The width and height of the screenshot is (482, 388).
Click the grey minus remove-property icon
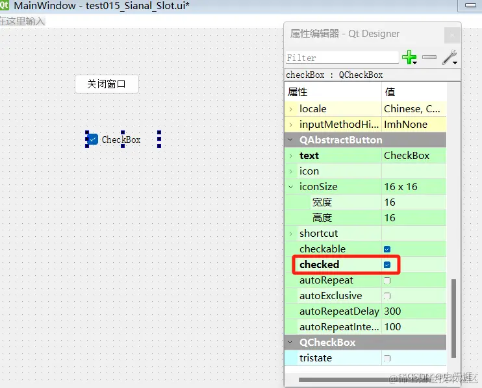[x=429, y=57]
